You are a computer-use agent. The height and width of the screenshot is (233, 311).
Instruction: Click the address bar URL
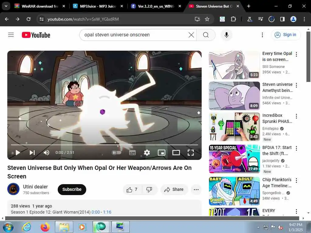pyautogui.click(x=83, y=19)
